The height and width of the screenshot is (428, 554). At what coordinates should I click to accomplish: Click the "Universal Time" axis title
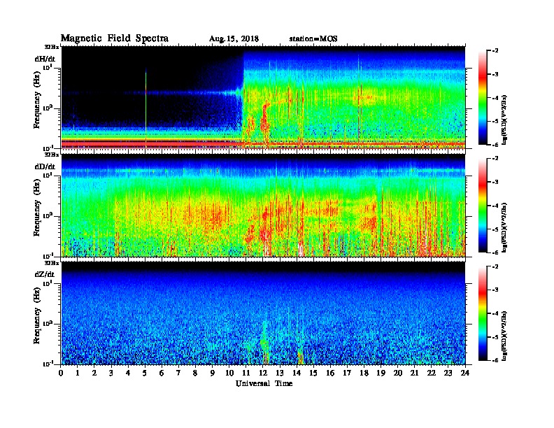click(x=264, y=383)
